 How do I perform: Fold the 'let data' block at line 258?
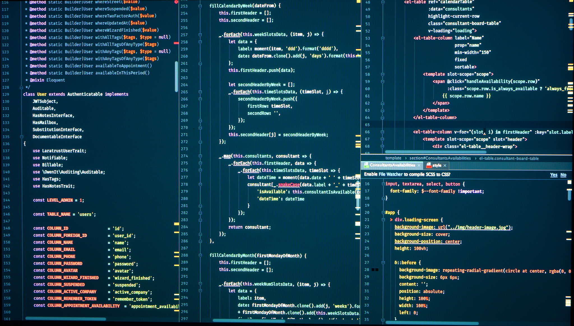(200, 42)
